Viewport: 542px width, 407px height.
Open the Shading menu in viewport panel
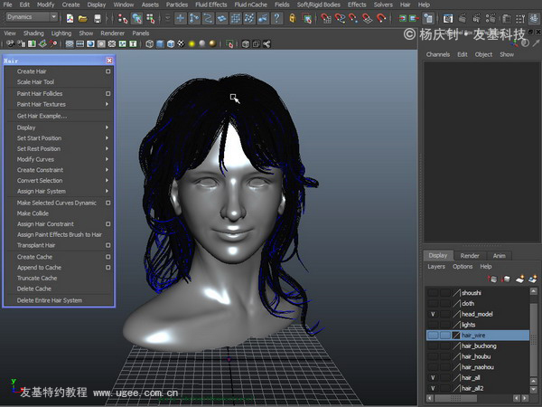pos(33,33)
